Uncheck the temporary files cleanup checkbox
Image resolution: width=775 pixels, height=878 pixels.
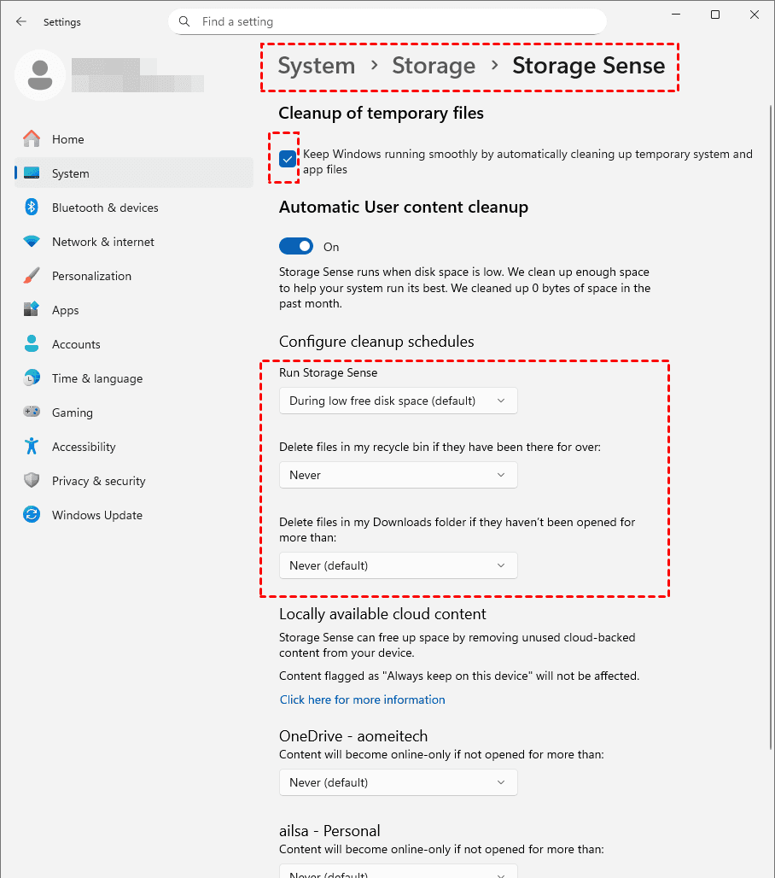point(288,158)
